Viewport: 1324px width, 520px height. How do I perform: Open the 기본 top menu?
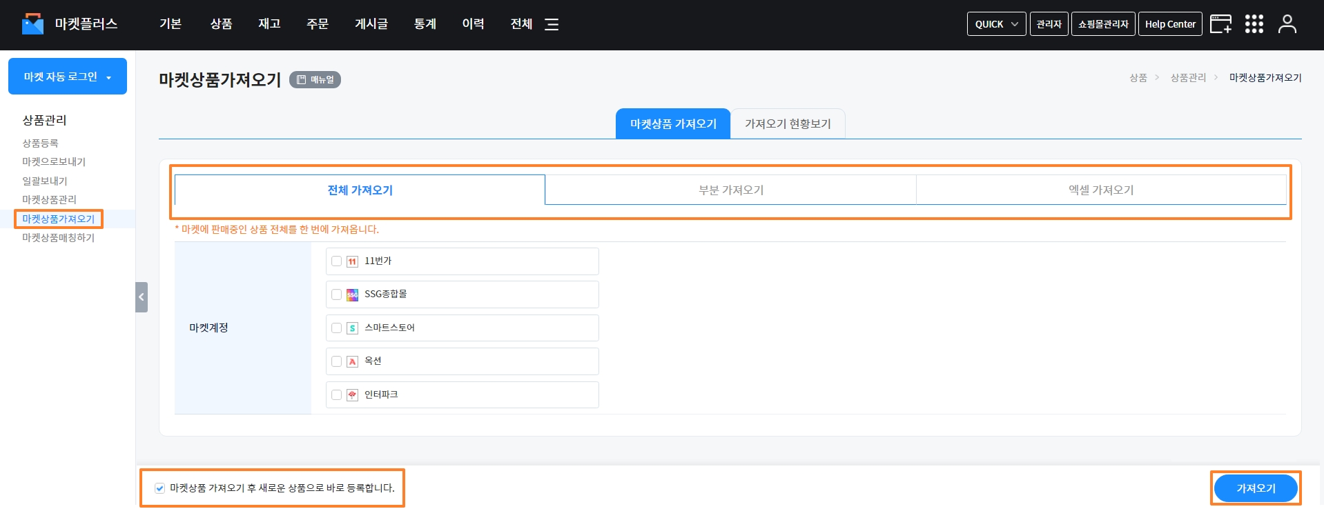tap(171, 24)
